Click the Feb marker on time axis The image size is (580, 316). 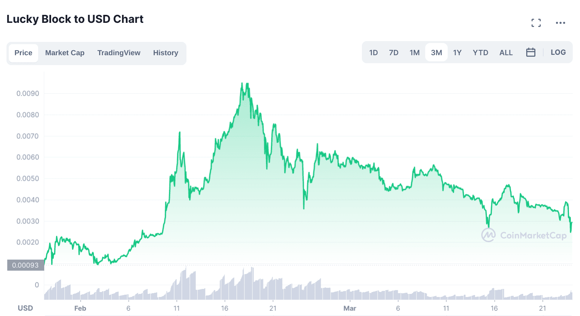point(80,308)
